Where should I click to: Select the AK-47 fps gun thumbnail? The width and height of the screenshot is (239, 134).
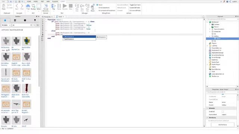tap(16, 104)
